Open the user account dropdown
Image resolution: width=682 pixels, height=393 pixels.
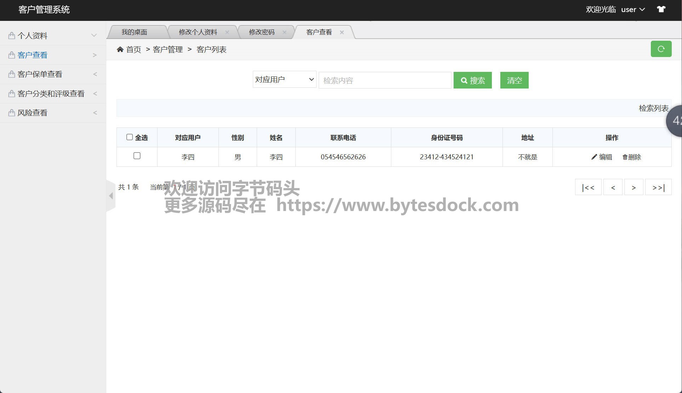coord(633,10)
